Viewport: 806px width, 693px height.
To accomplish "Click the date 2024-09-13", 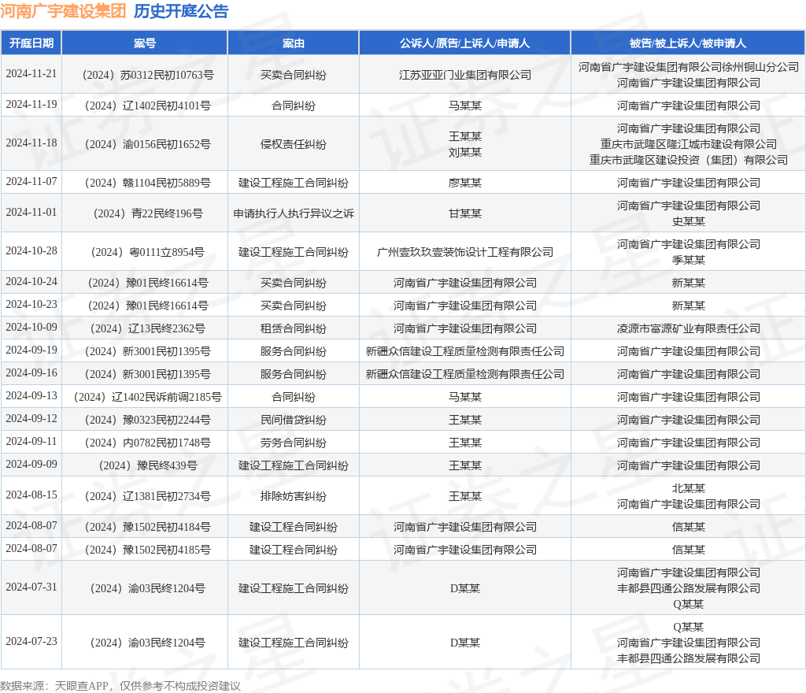I will [31, 396].
